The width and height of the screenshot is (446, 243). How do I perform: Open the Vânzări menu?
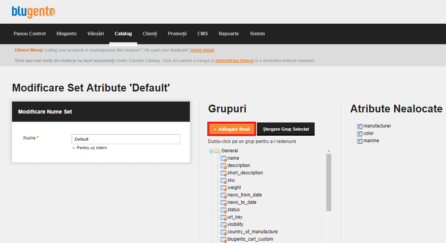pyautogui.click(x=96, y=34)
